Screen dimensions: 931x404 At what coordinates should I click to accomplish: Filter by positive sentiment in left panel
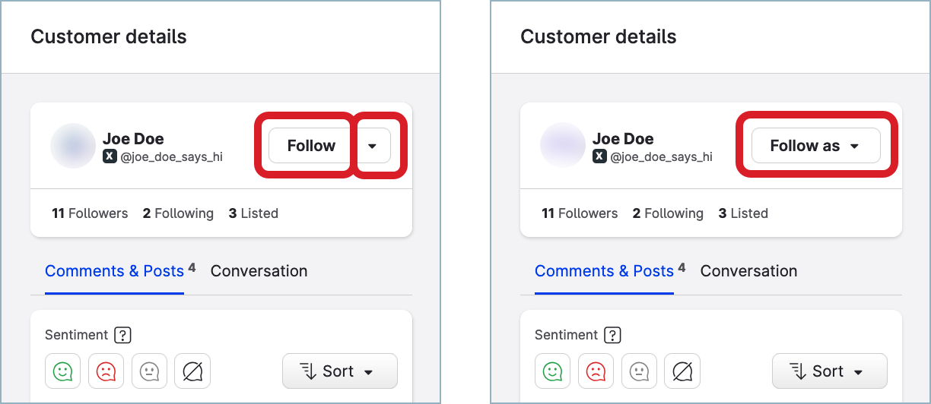click(63, 371)
